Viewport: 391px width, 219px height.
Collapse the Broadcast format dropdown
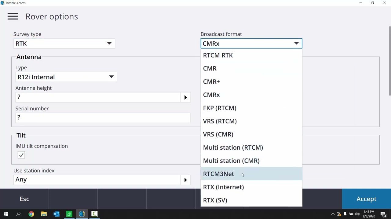click(x=251, y=43)
